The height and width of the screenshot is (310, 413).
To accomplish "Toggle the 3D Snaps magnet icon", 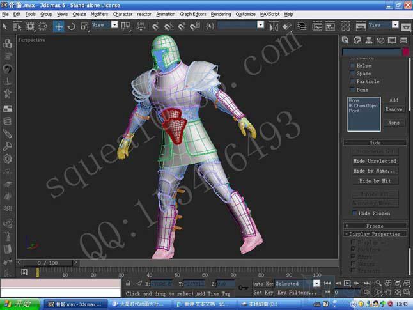I will point(155,26).
